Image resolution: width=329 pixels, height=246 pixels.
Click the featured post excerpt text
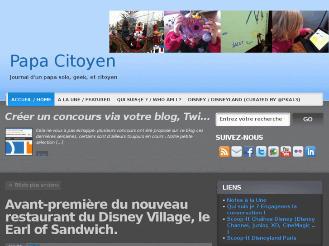coord(119,136)
